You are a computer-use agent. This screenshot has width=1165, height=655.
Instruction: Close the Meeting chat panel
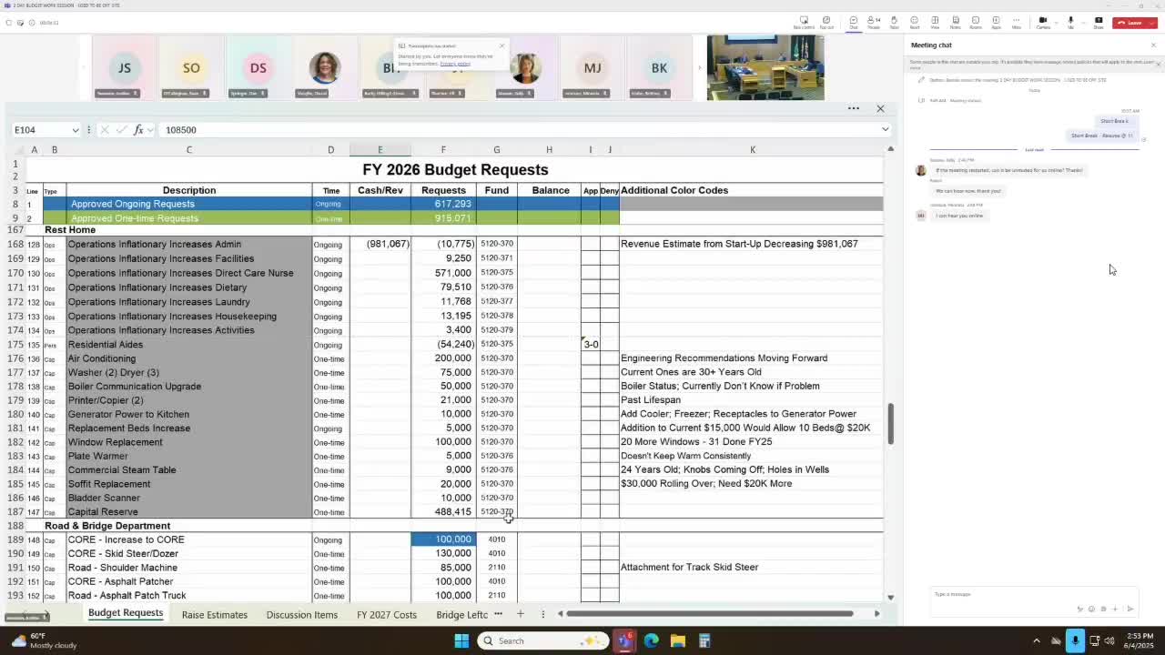1153,45
